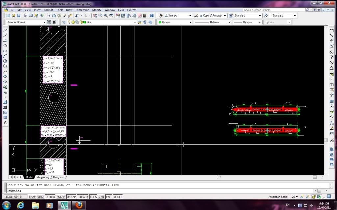Select the Rectangle draw tool
Screen dimensions: 337x210
tap(5, 51)
